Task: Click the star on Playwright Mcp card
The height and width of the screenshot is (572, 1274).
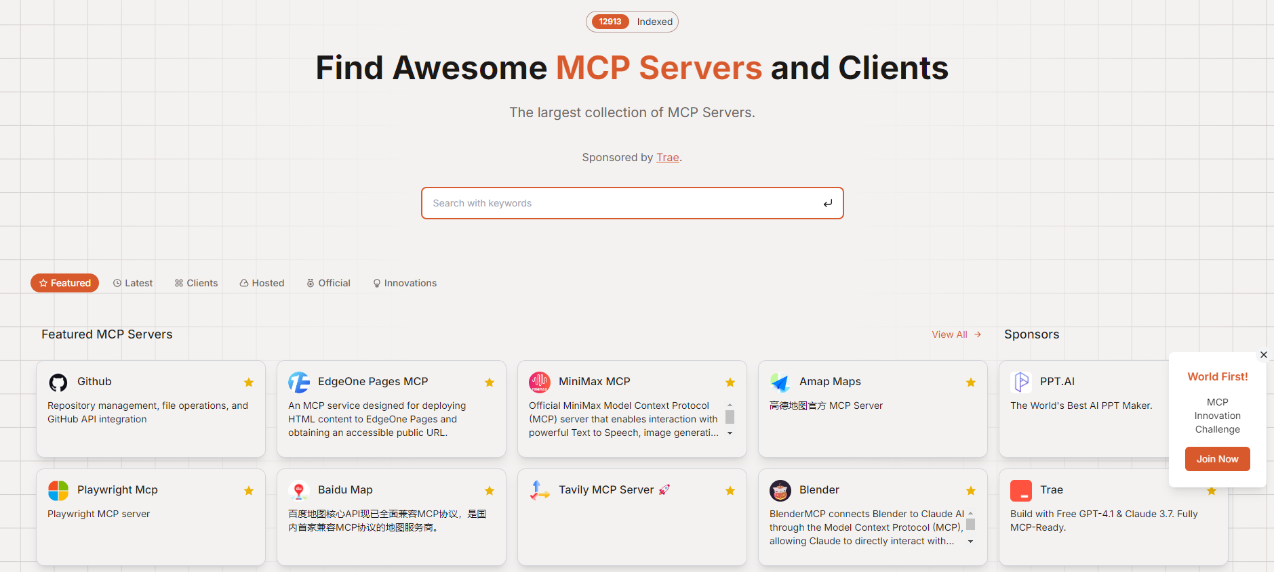Action: [x=249, y=491]
